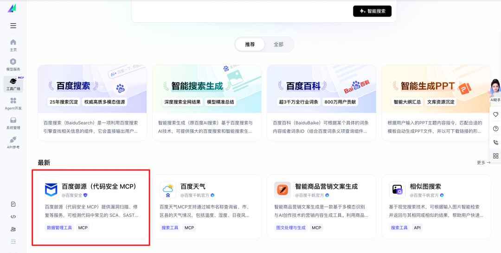Open the 相似图搜索 card title
Viewport: 501px width, 253px height.
(425, 186)
